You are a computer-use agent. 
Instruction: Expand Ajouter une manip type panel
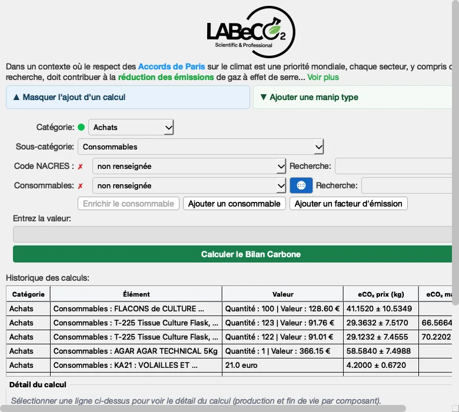[x=352, y=97]
